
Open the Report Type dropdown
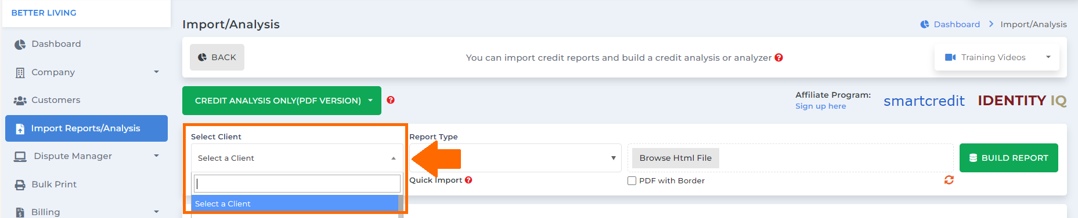[515, 158]
